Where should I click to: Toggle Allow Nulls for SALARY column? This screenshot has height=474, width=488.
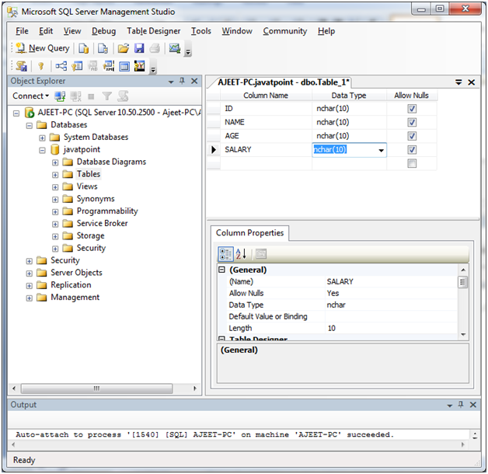coord(412,150)
